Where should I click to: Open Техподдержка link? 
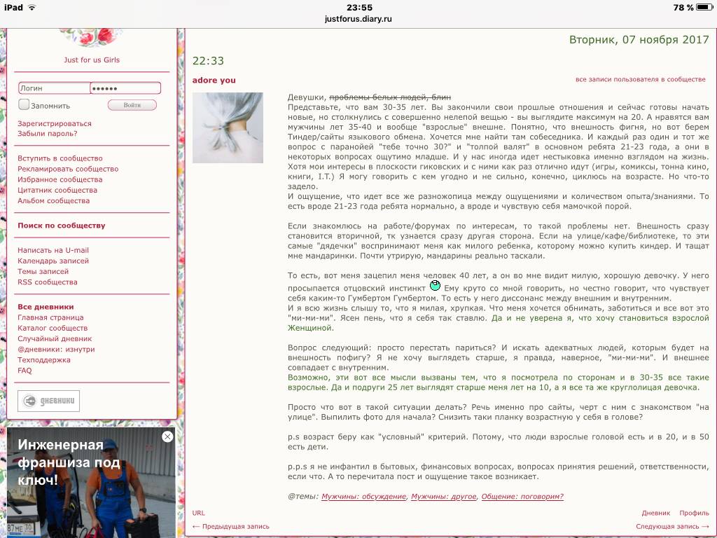(x=44, y=359)
